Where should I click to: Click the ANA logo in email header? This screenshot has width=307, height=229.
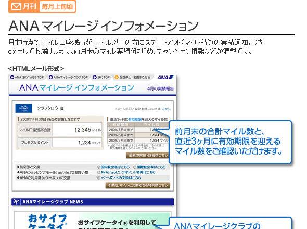[x=165, y=78]
